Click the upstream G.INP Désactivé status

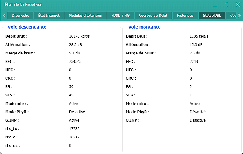pos(198,120)
